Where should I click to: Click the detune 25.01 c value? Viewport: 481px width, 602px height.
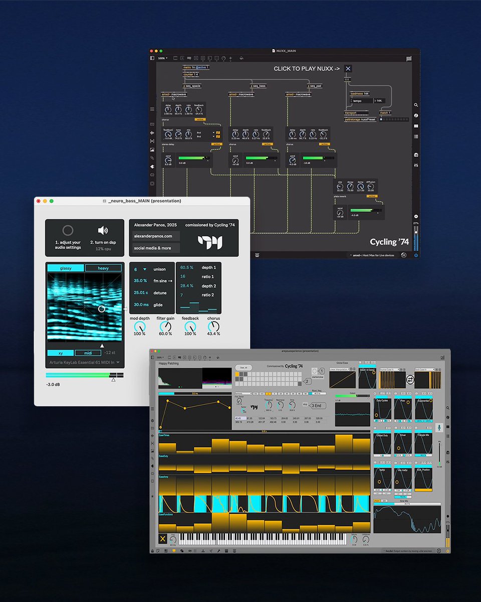(x=141, y=292)
